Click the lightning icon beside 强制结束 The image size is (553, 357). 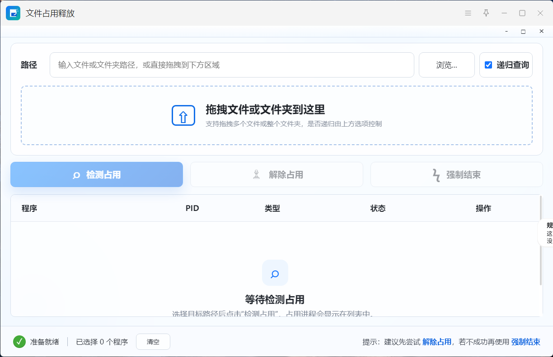pyautogui.click(x=436, y=175)
